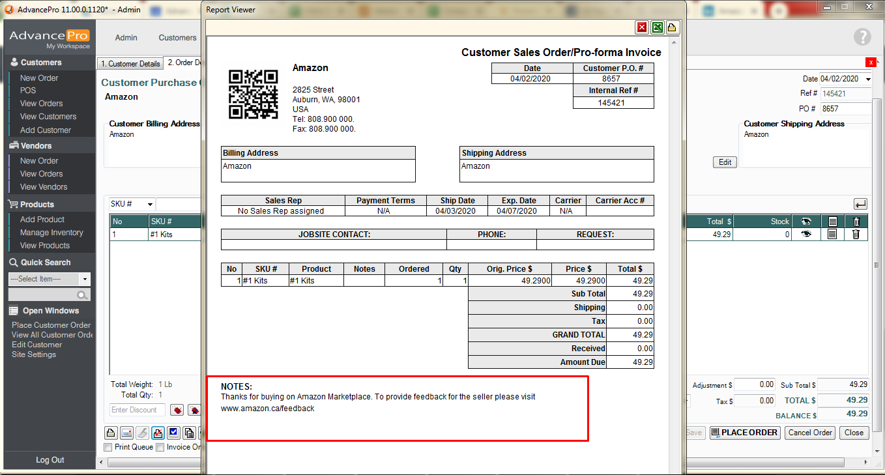Image resolution: width=885 pixels, height=475 pixels.
Task: Export the report to Excel
Action: pyautogui.click(x=658, y=27)
